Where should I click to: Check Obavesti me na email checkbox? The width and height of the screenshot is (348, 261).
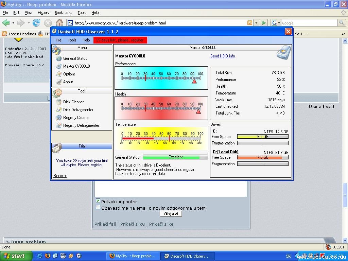pyautogui.click(x=98, y=207)
